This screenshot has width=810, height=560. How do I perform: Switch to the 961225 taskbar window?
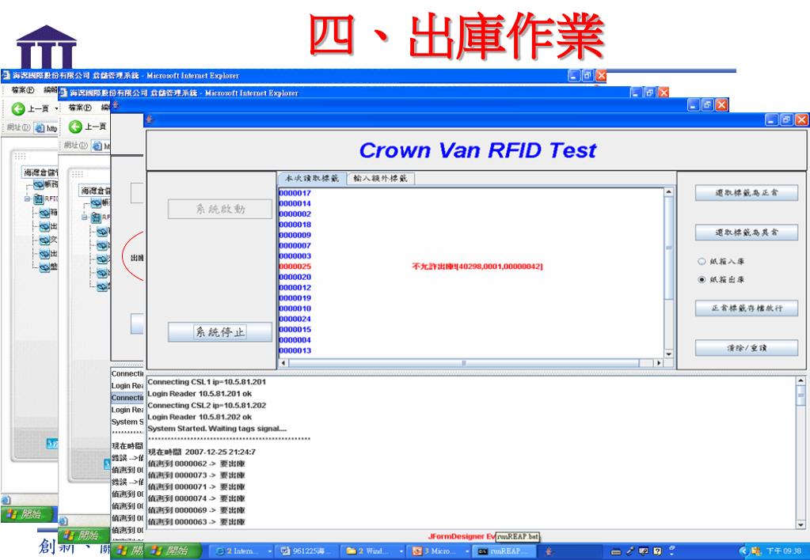(x=308, y=551)
